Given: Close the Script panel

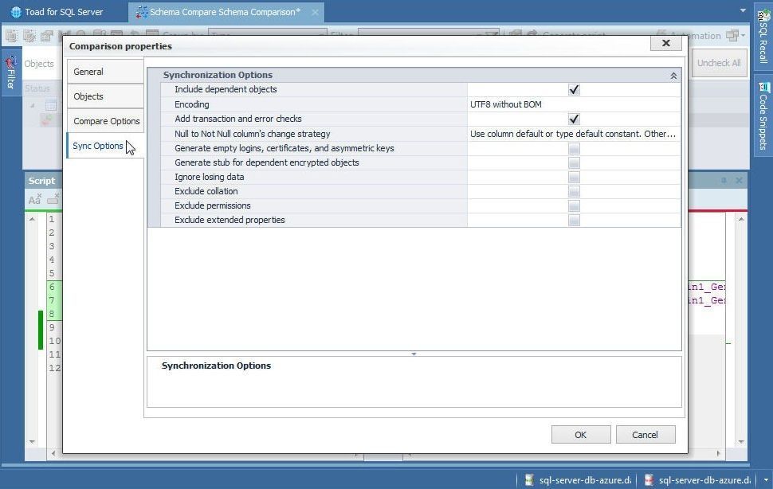Looking at the screenshot, I should 739,181.
